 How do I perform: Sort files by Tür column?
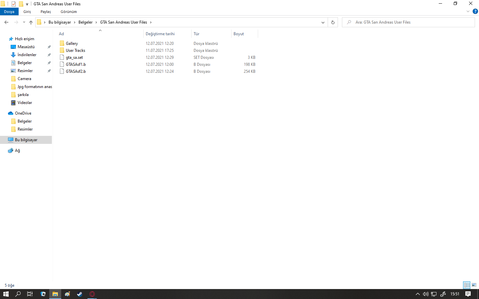pos(211,34)
